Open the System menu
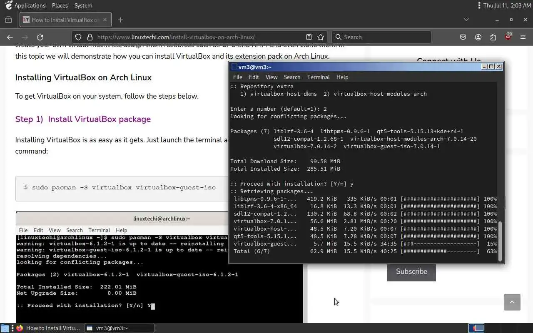 pyautogui.click(x=83, y=5)
